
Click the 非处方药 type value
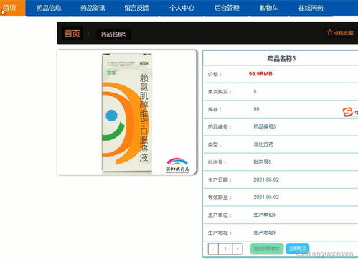(x=263, y=144)
